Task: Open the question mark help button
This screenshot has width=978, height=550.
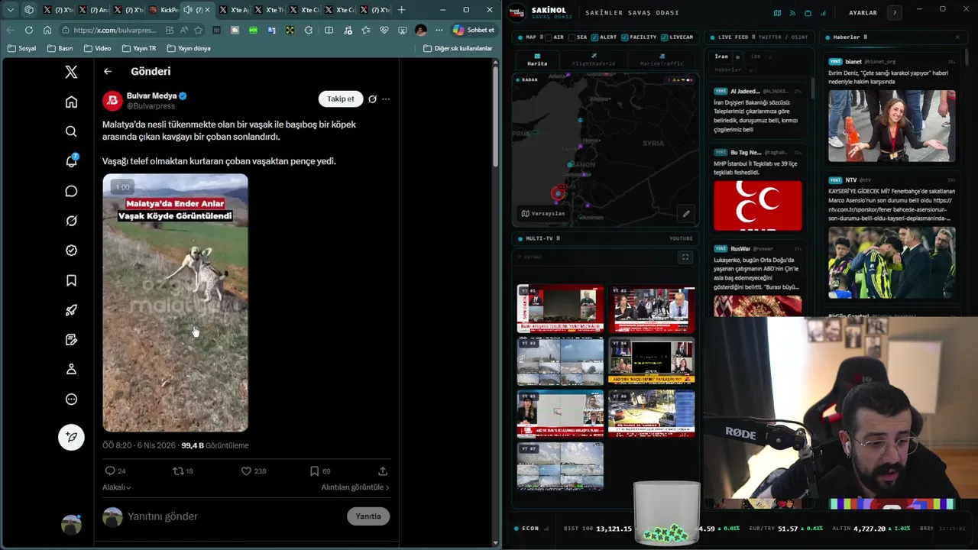Action: (895, 13)
